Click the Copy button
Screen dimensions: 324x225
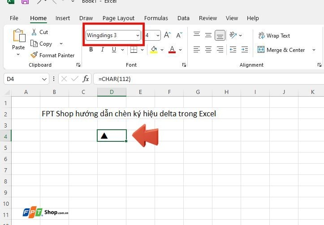click(41, 44)
